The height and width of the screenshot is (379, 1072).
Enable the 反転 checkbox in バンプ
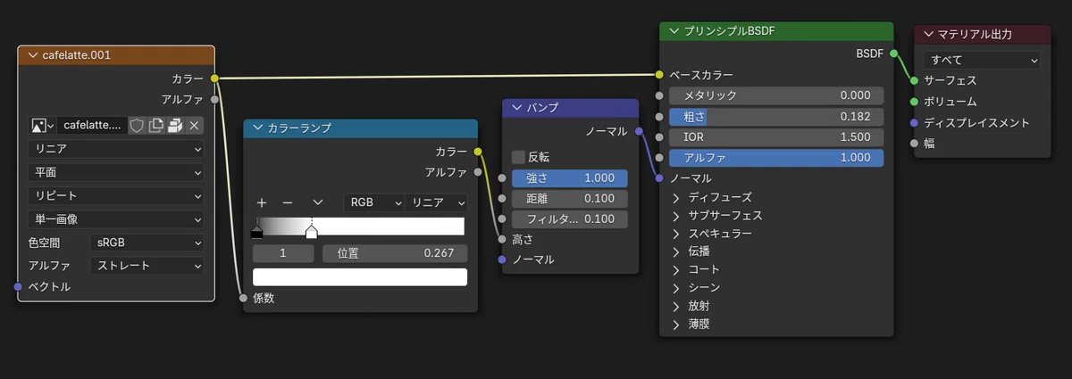coord(518,157)
